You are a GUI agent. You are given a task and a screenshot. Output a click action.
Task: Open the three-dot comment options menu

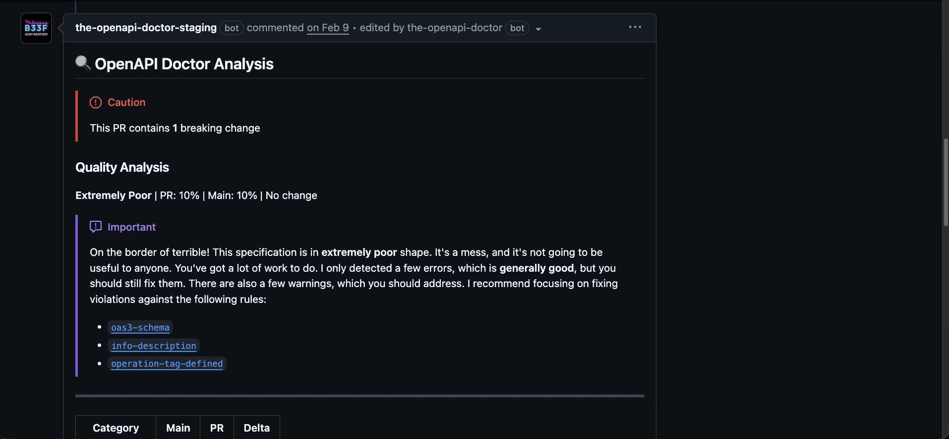[635, 27]
